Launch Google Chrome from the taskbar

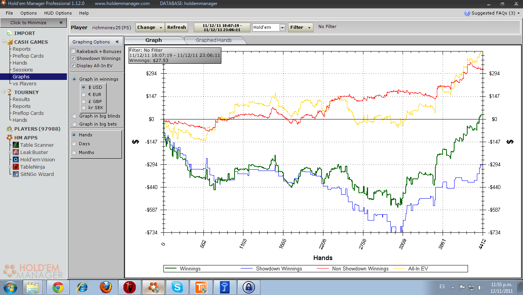click(x=58, y=287)
